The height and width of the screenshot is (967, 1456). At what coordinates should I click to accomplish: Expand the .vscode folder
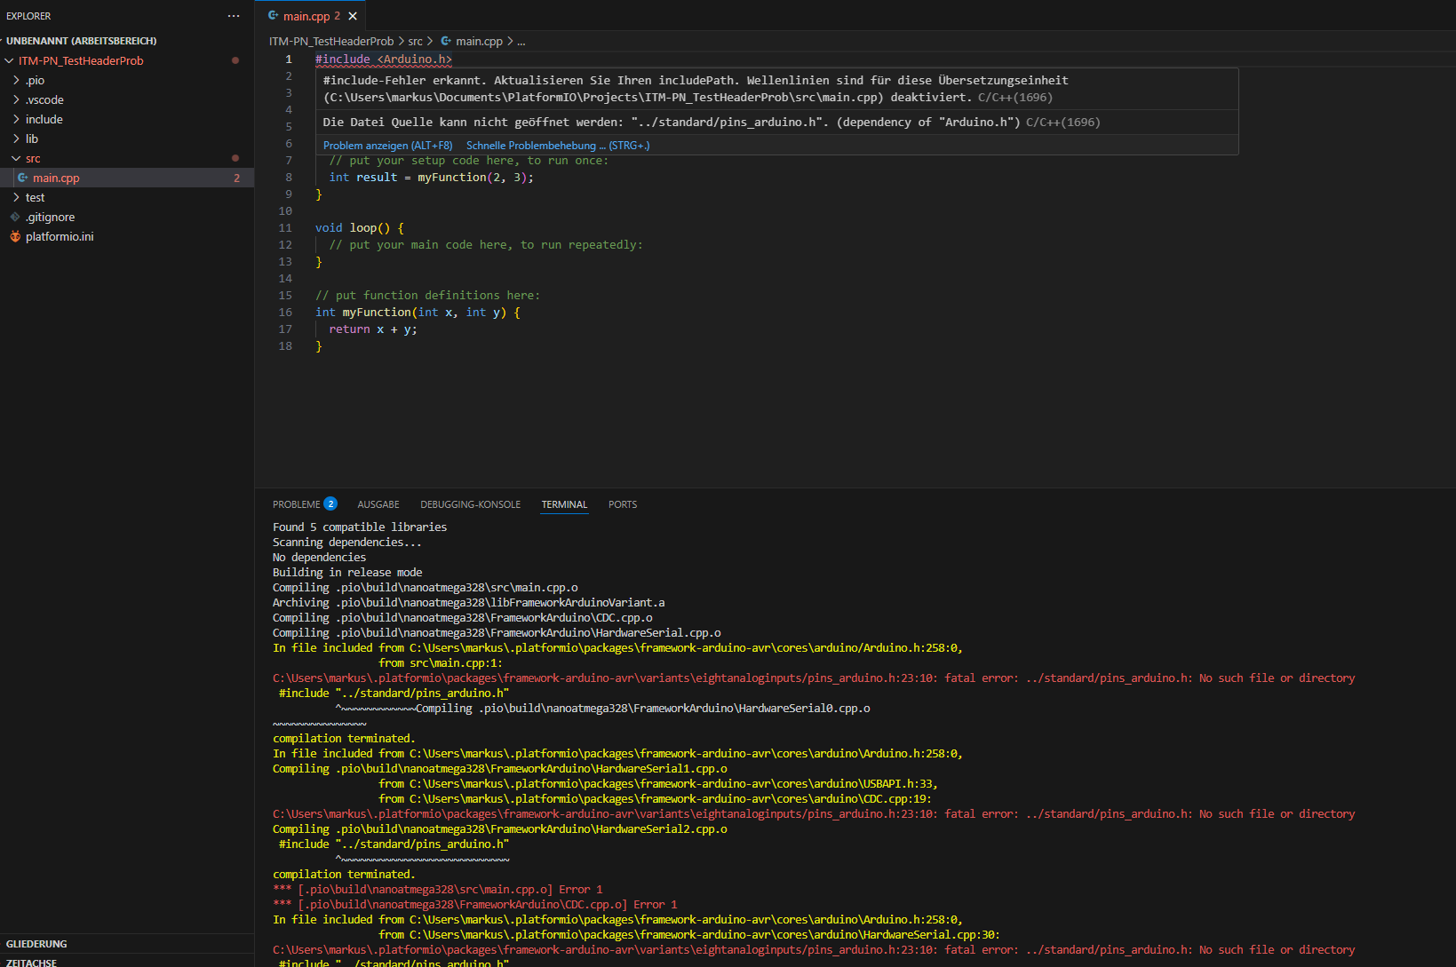tap(16, 100)
